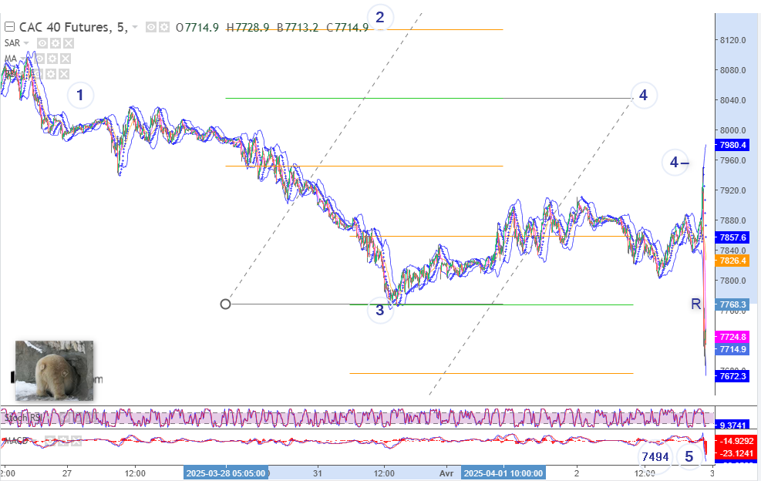This screenshot has height=481, width=761.
Task: Hide the MA indicator with its eye icon
Action: (39, 59)
